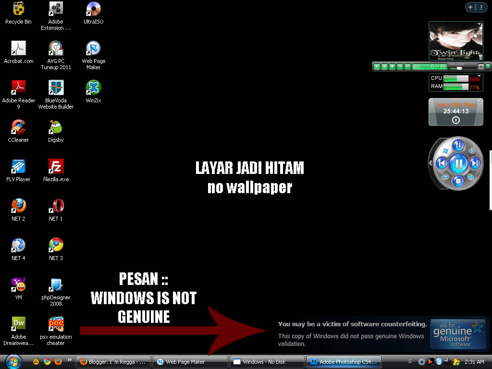The image size is (492, 369).
Task: Open the uptime gadget dropdown triangle
Action: pos(479,101)
